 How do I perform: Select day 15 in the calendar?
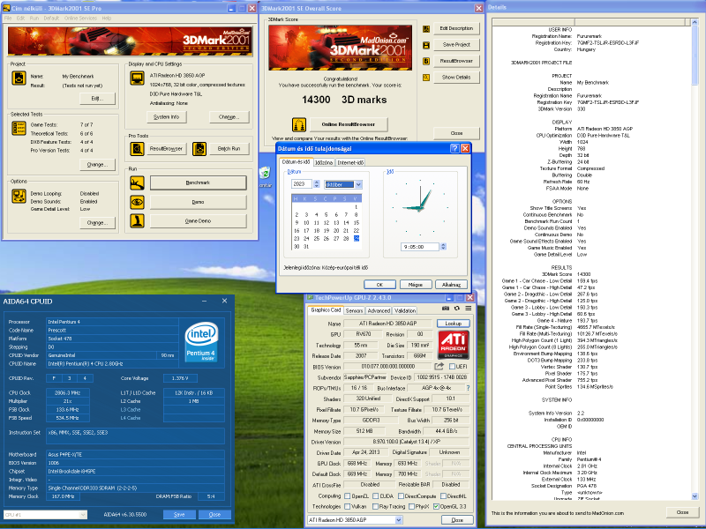pyautogui.click(x=357, y=223)
